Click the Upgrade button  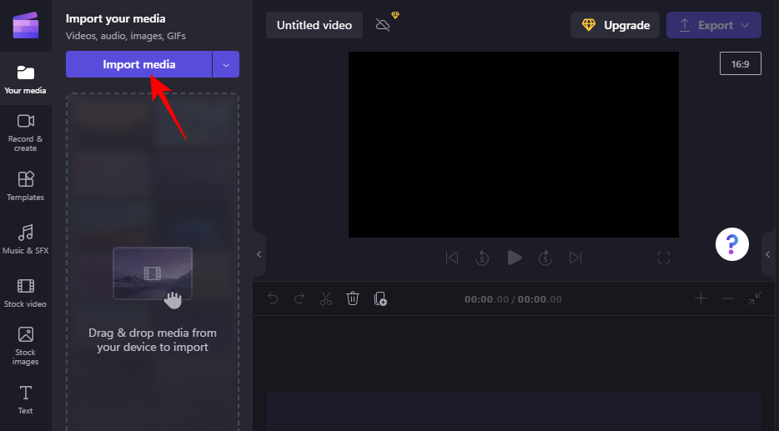615,25
